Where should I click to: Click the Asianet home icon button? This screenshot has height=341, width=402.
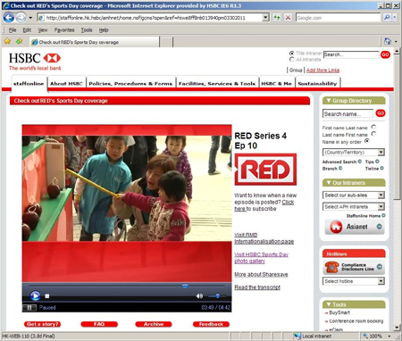click(336, 227)
